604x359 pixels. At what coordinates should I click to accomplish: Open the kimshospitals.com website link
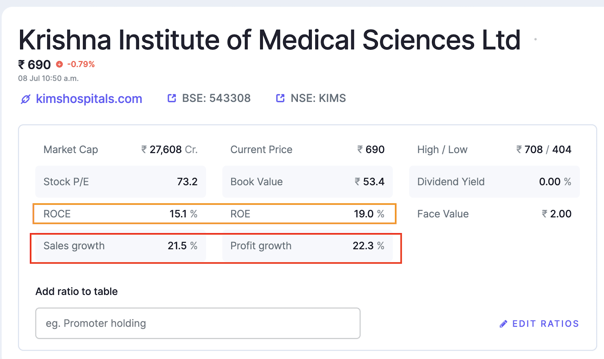pyautogui.click(x=89, y=99)
